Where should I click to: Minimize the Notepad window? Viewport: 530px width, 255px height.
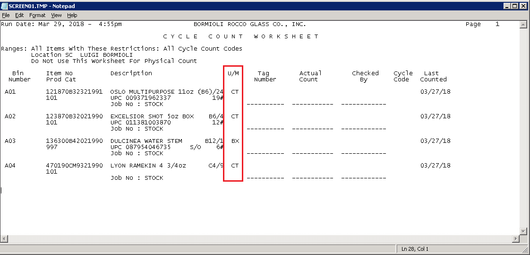click(x=507, y=6)
